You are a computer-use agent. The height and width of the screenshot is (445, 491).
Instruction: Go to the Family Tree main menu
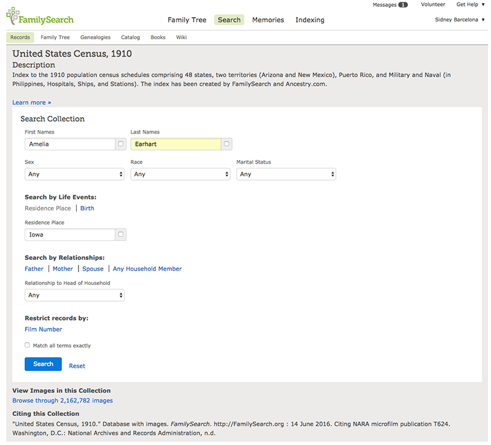pyautogui.click(x=187, y=20)
